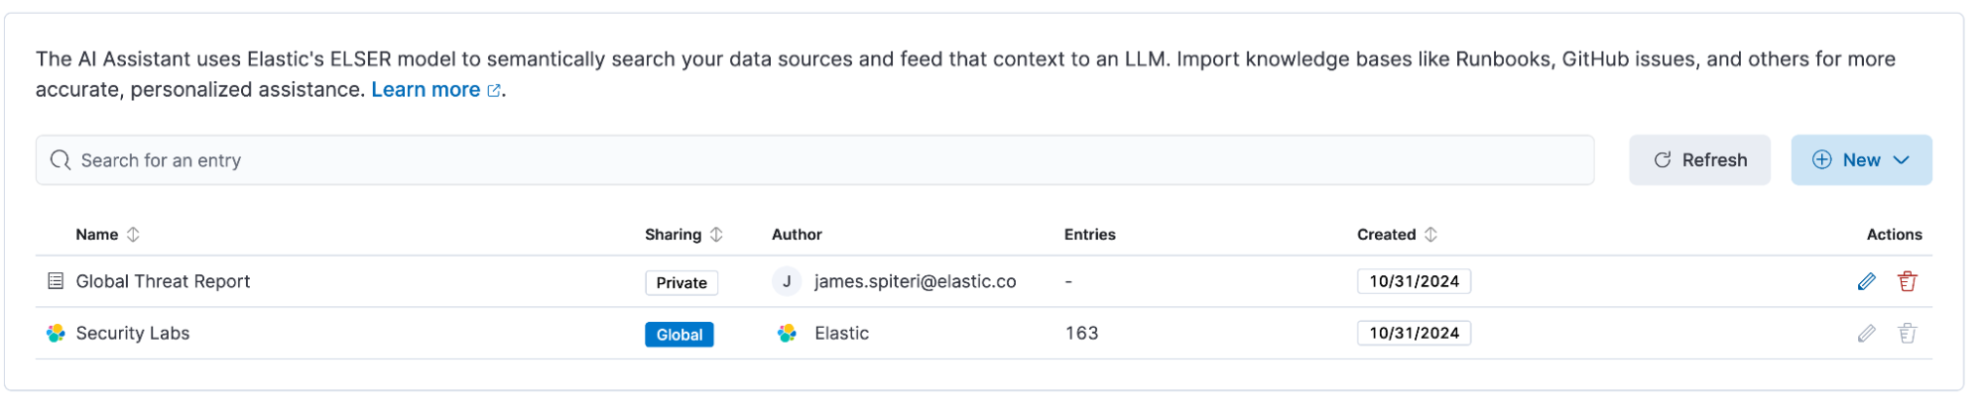Click the greyed trash icon for Security Labs
Viewport: 1983px width, 406px height.
click(1907, 334)
